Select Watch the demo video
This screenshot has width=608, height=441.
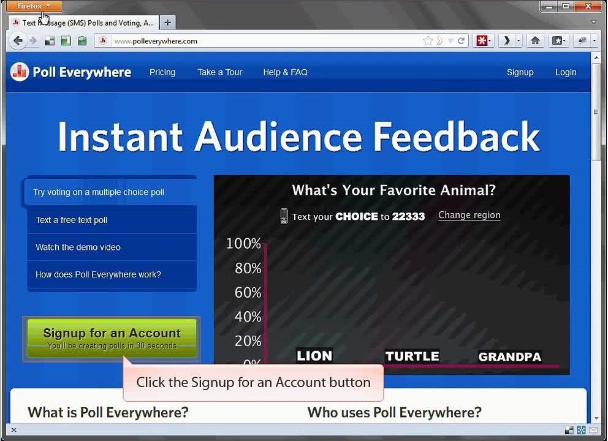pos(112,247)
